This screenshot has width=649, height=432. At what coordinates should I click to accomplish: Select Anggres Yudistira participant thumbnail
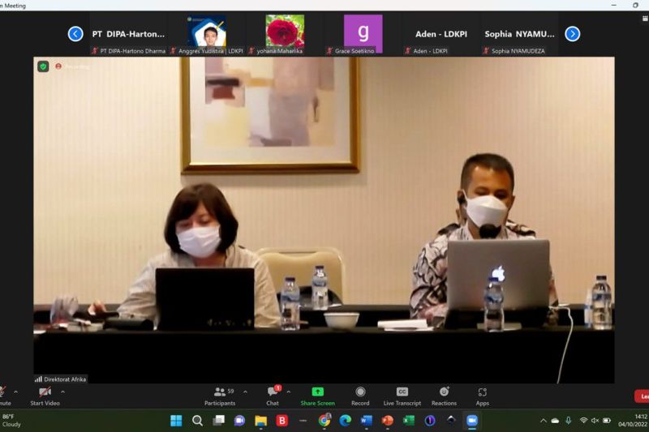(207, 34)
